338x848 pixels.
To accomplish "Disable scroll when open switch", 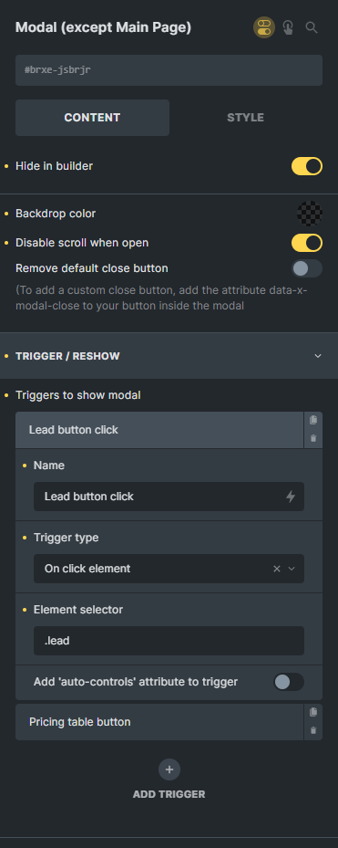I will 307,243.
